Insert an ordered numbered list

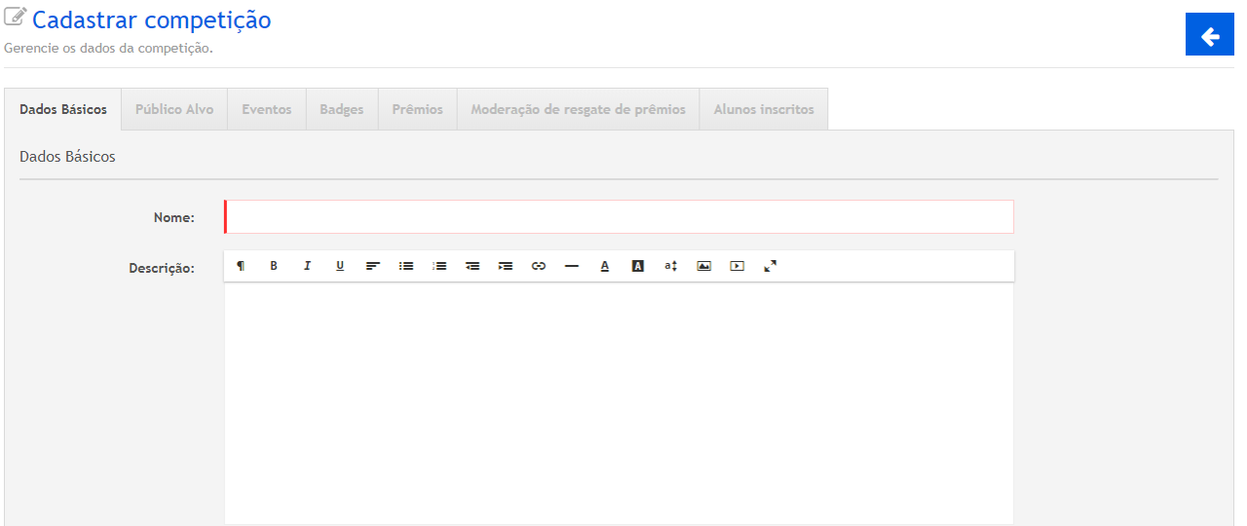[439, 266]
